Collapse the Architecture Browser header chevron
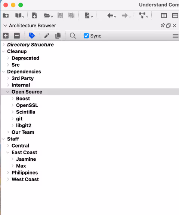This screenshot has width=179, height=215. point(5,25)
